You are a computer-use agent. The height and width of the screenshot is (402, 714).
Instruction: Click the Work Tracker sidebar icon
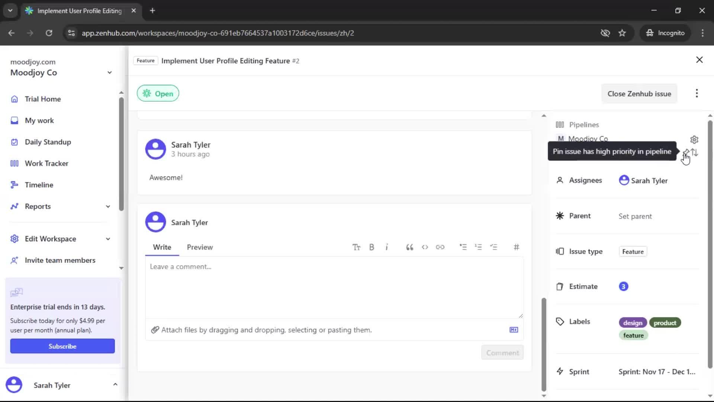coord(14,163)
